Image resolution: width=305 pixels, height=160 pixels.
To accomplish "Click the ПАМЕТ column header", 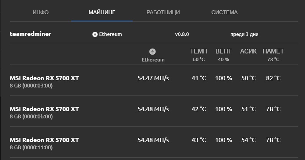I will click(x=273, y=51).
